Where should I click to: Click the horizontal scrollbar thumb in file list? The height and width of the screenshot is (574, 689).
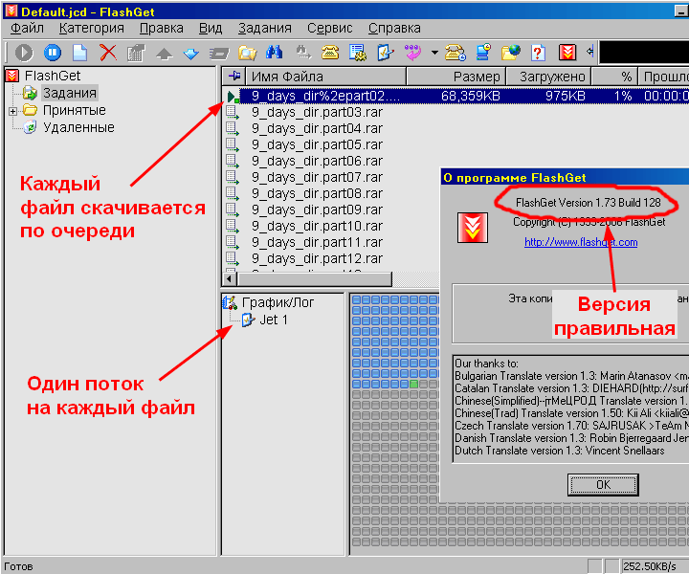314,278
